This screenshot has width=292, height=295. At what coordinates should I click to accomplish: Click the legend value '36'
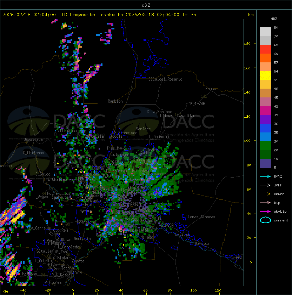276,124
